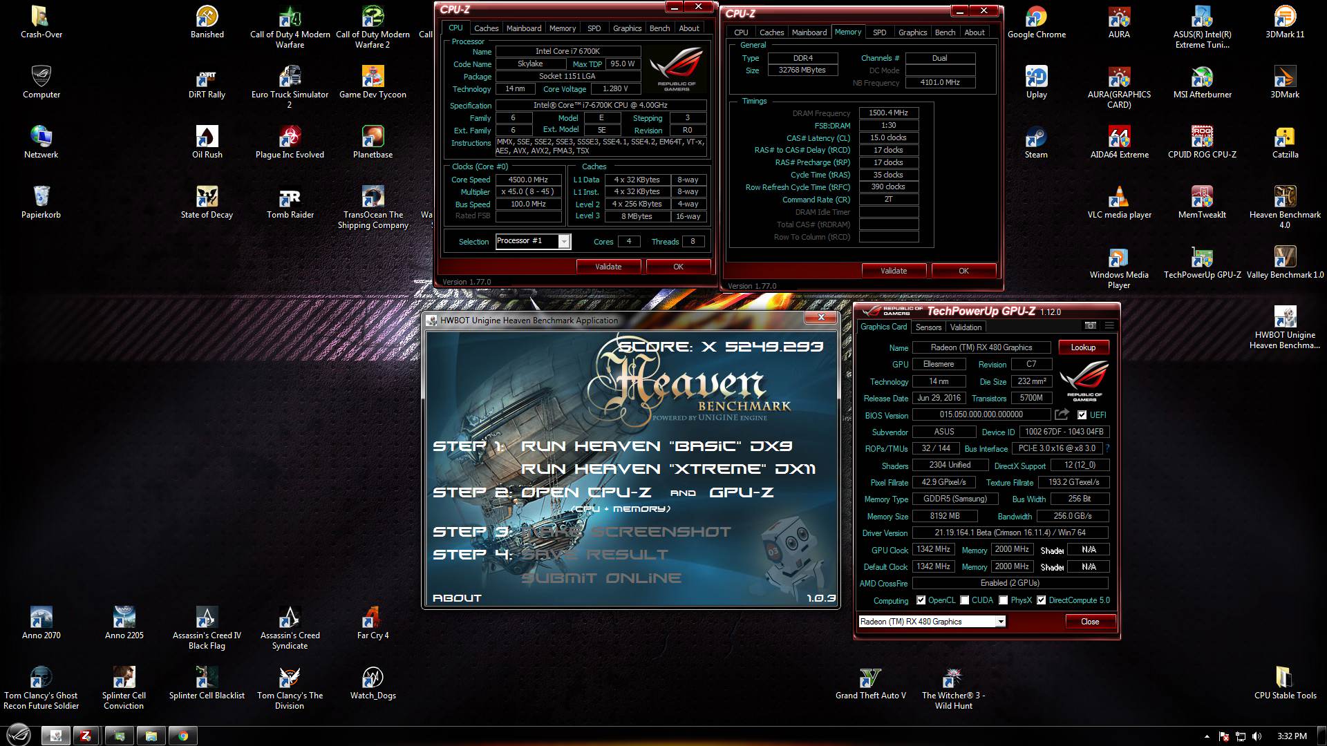
Task: Open TechPowerUp GPU-Z desktop icon
Action: [x=1203, y=263]
